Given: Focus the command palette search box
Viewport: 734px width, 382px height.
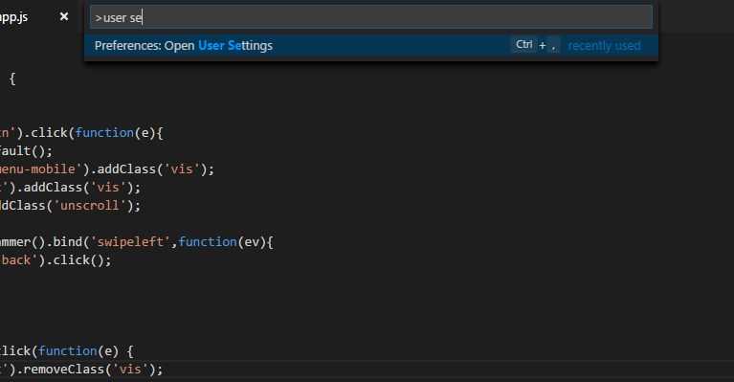Looking at the screenshot, I should pos(370,17).
